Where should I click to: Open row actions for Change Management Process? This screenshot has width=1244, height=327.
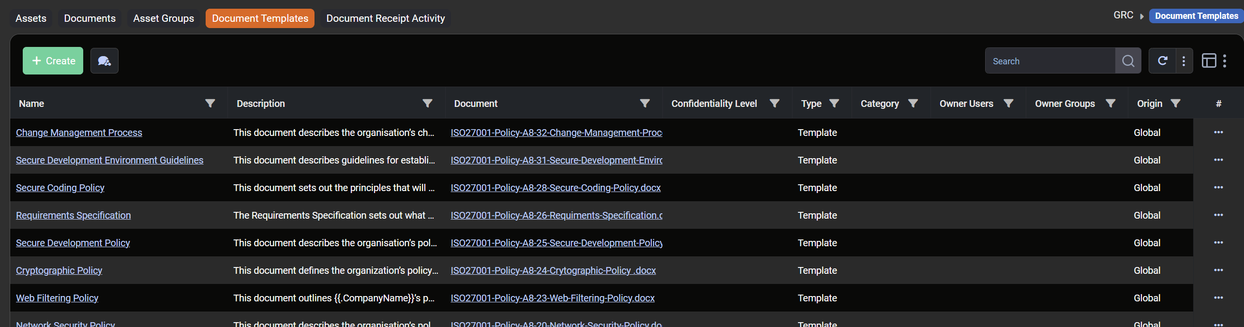(x=1218, y=133)
